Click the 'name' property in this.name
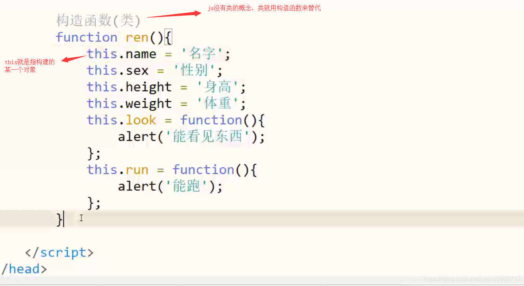Image resolution: width=524 pixels, height=286 pixels. (x=141, y=54)
